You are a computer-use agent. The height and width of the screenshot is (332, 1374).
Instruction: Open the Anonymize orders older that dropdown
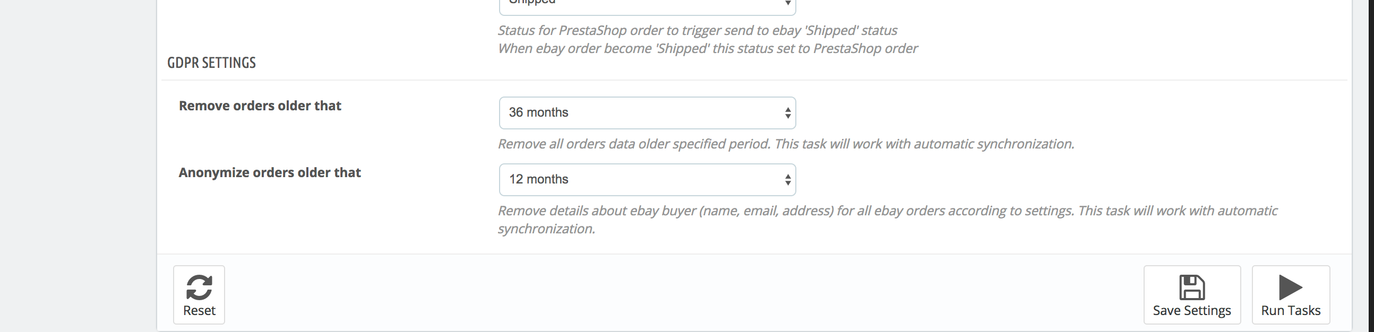point(647,180)
